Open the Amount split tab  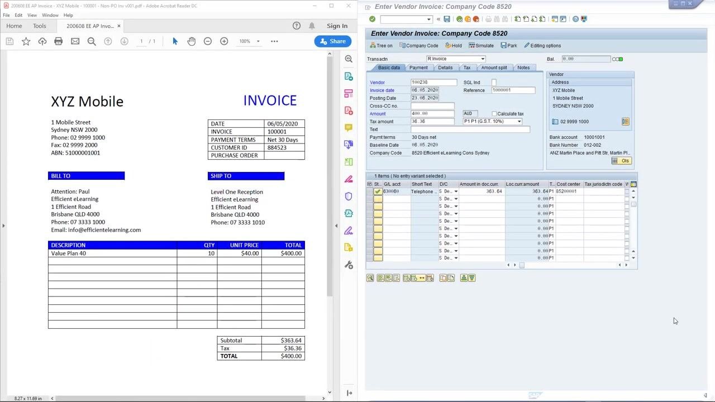494,68
